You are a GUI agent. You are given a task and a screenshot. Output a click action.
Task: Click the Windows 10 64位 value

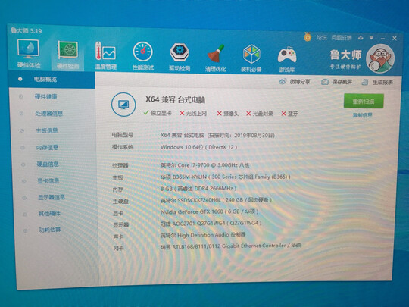(x=198, y=147)
